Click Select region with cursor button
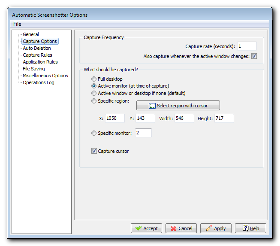 178,106
